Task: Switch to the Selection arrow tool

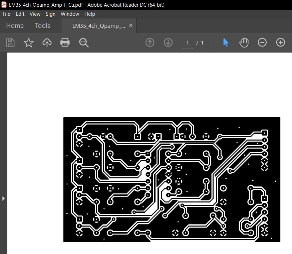Action: click(x=225, y=43)
